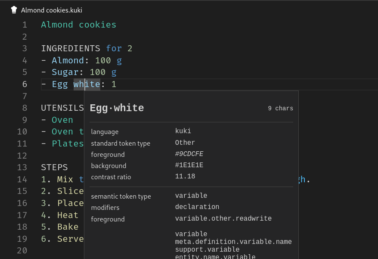The image size is (378, 259).
Task: Click the Serve step on line 19
Action: pyautogui.click(x=70, y=239)
